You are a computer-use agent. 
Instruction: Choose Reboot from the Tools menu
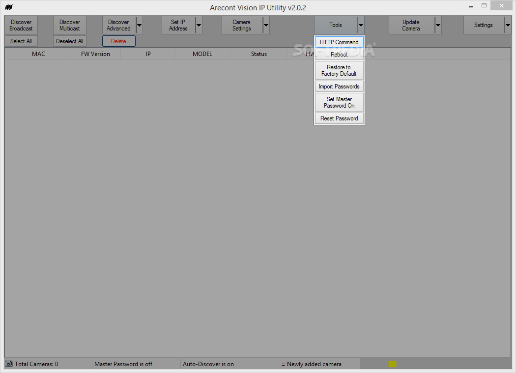point(339,55)
